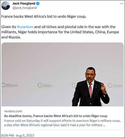Click the center-left New Global Financing Pact logo
The width and height of the screenshot is (125, 138).
(45, 85)
